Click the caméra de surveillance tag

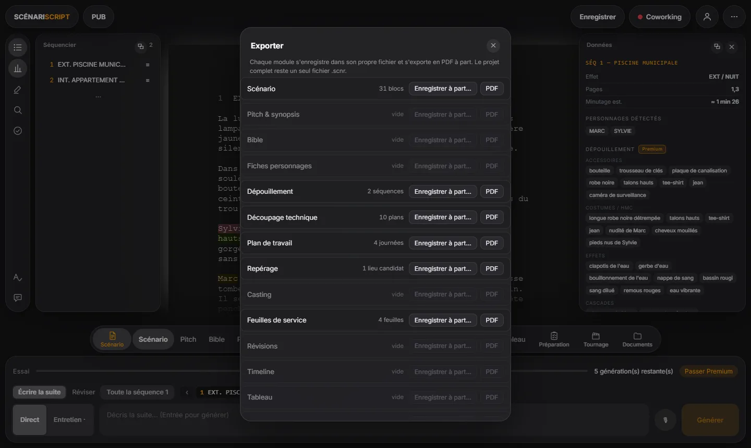pyautogui.click(x=617, y=195)
